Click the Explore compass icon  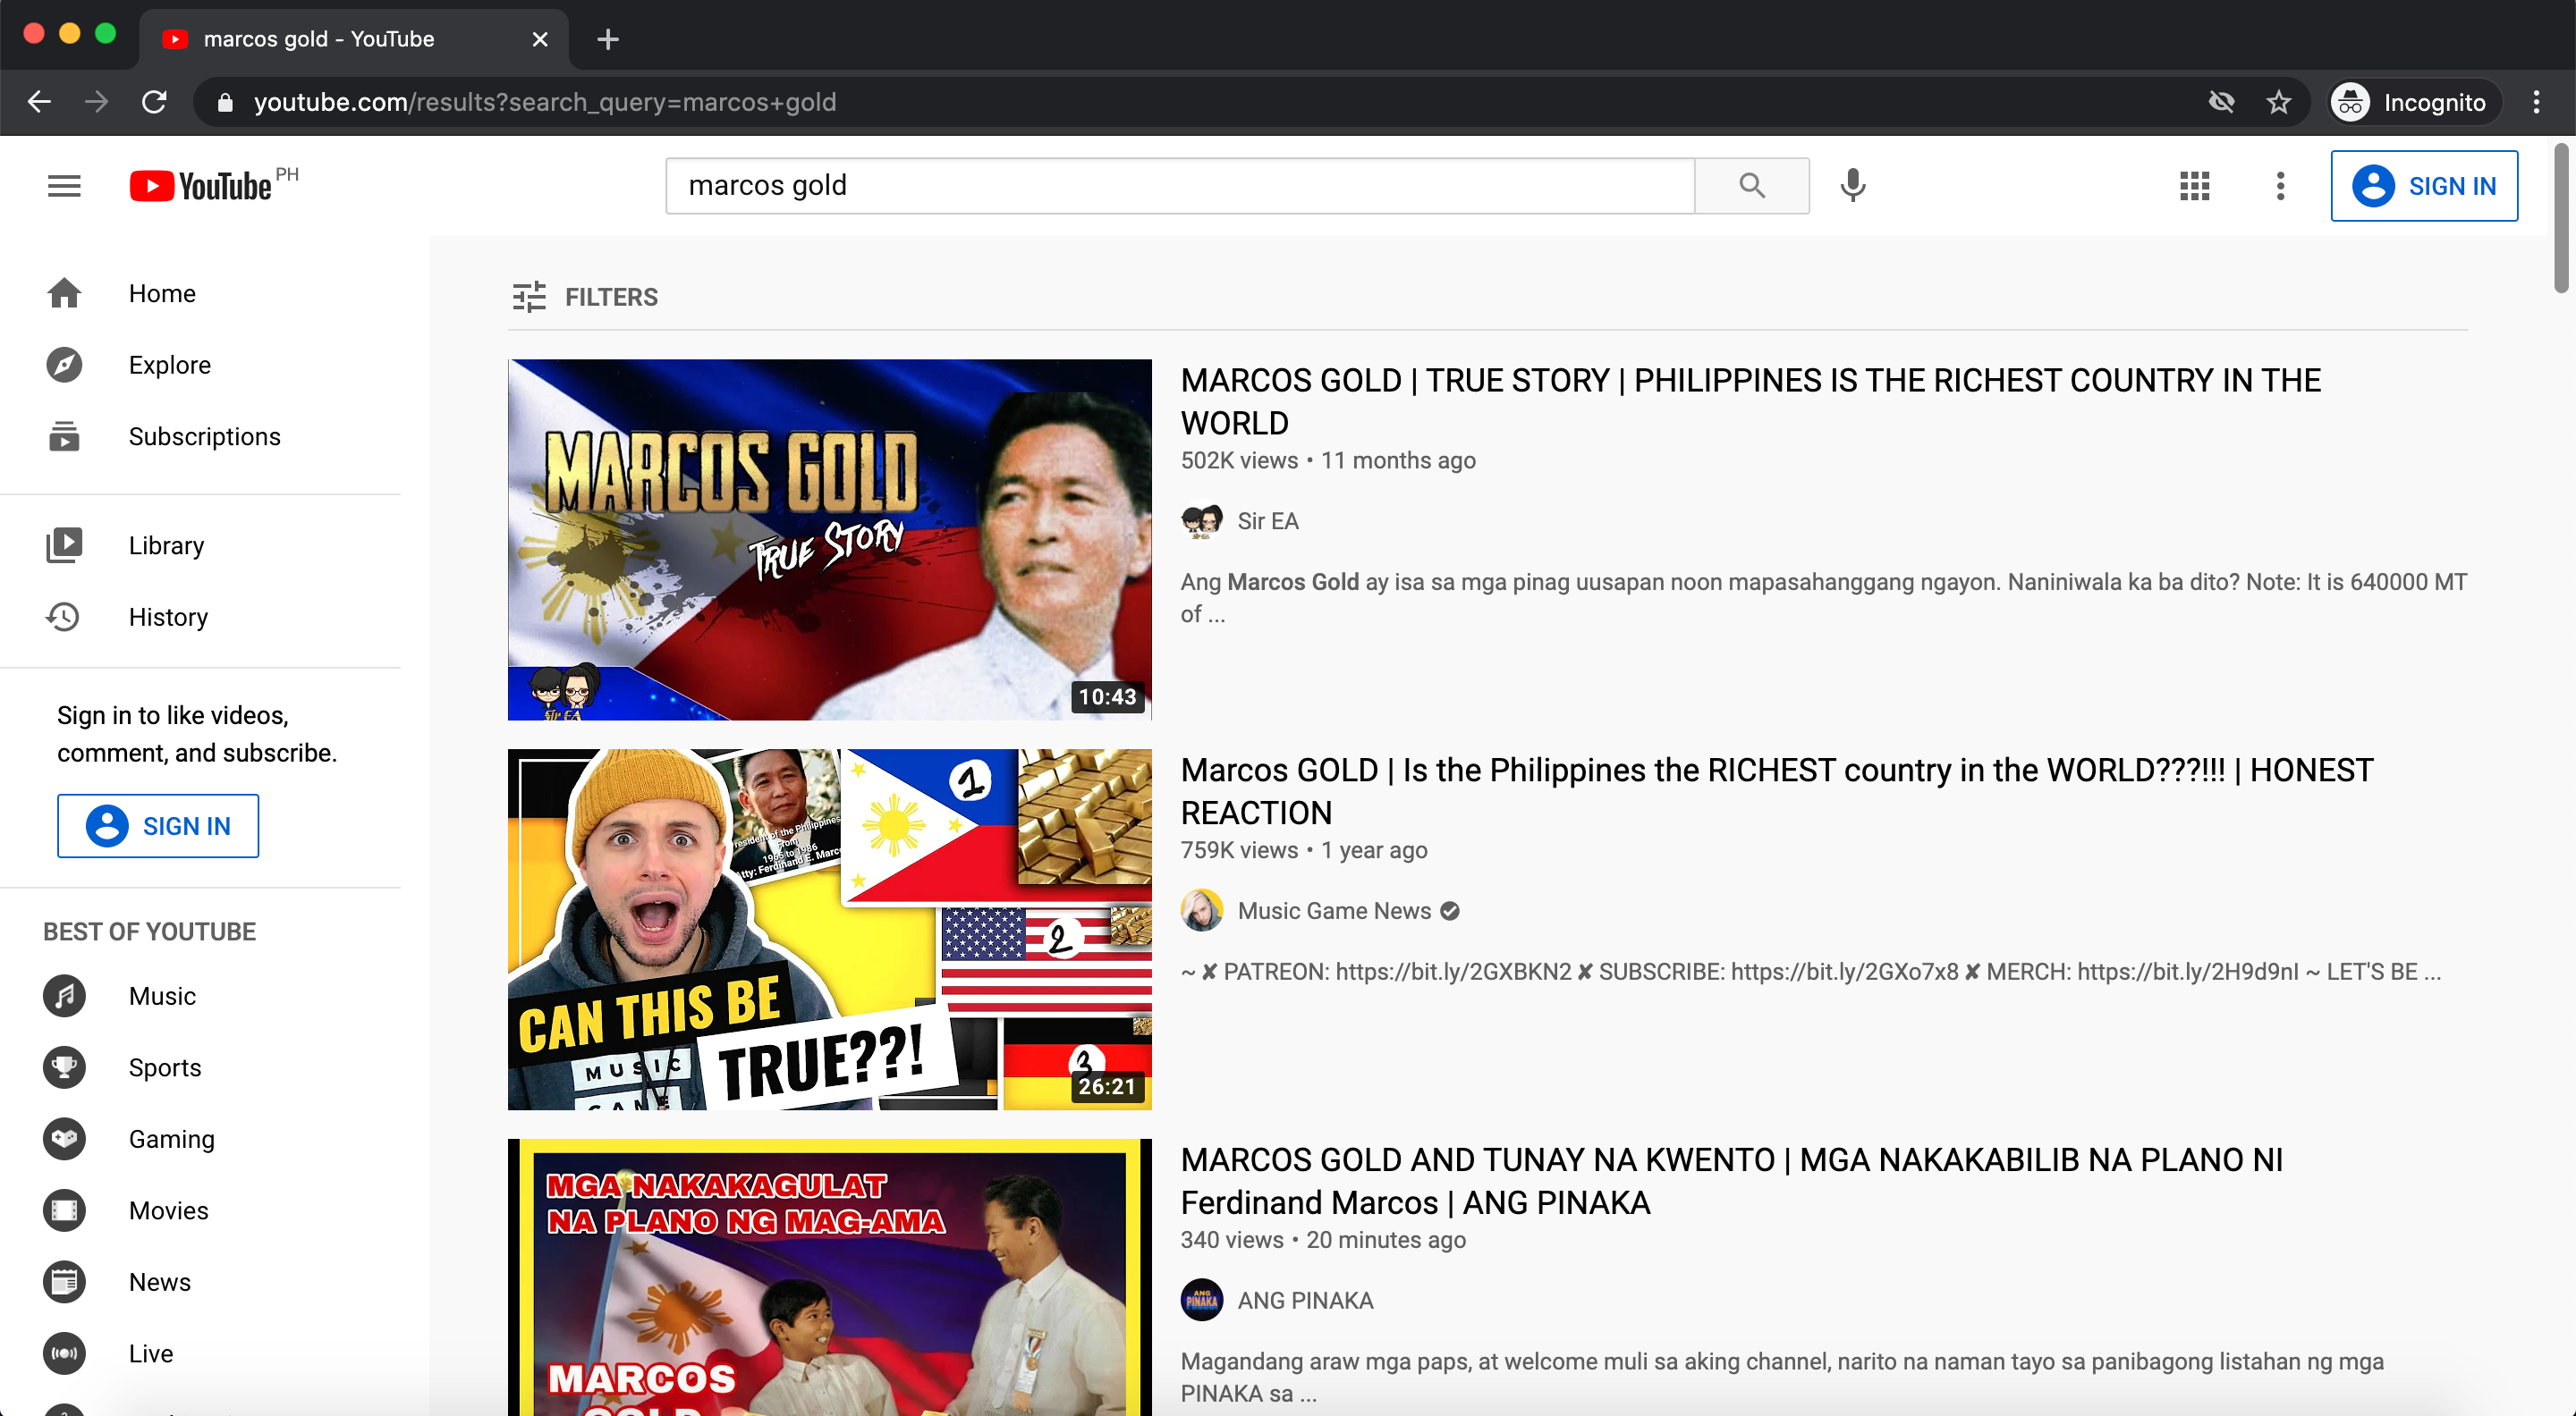click(64, 365)
